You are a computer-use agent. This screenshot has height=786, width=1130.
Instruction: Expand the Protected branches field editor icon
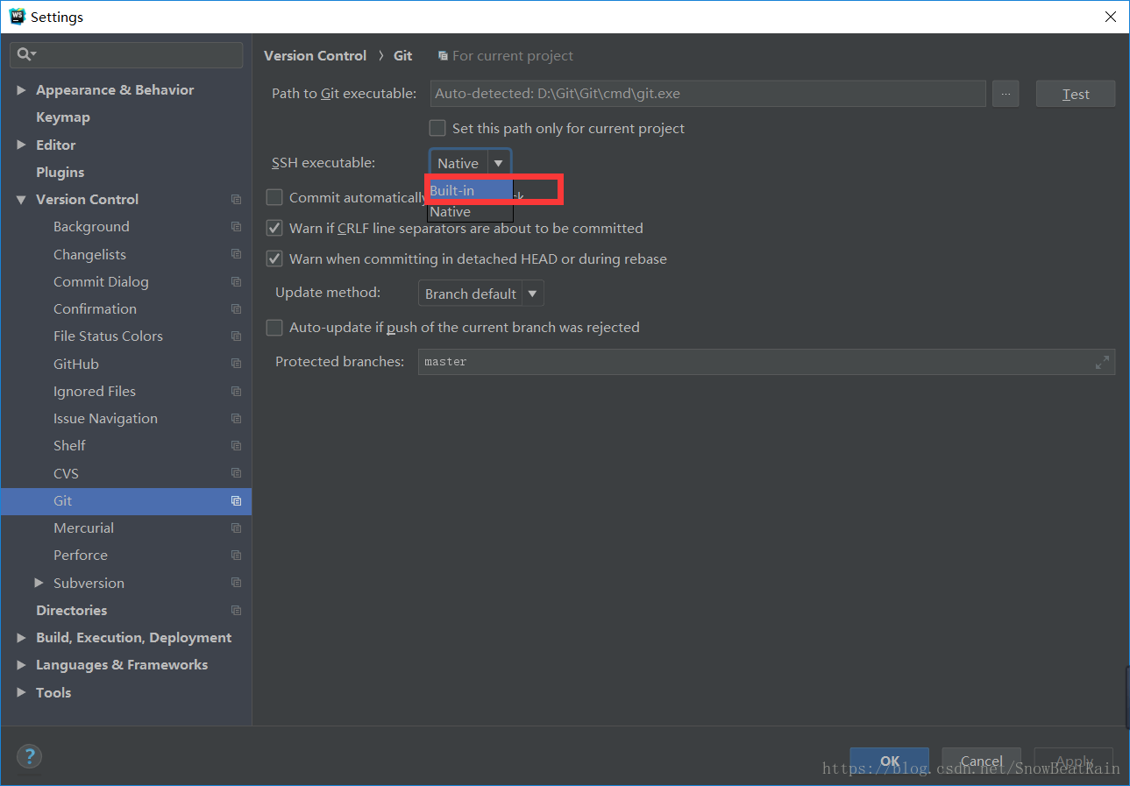[x=1102, y=362]
